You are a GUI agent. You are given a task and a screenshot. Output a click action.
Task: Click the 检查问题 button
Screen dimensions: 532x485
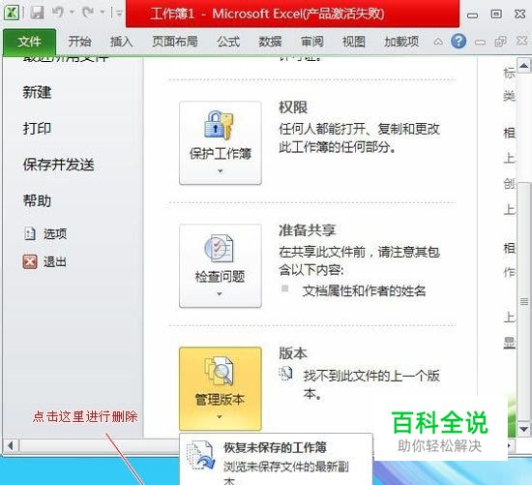pyautogui.click(x=221, y=266)
